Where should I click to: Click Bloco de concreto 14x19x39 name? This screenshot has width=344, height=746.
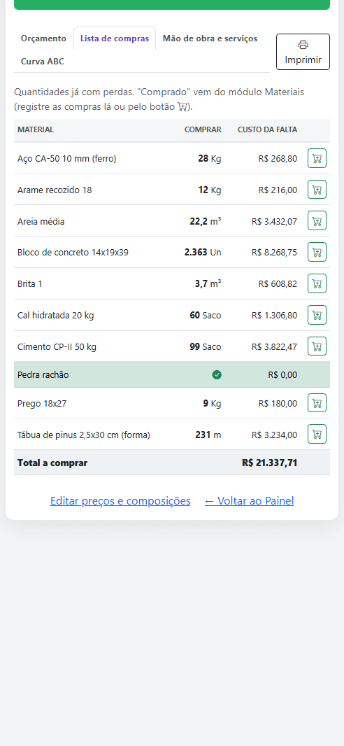coord(73,253)
